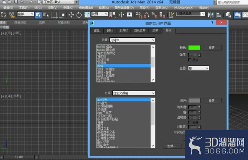Switch to the 工具栏 tab
Image resolution: width=248 pixels, height=160 pixels.
[124, 31]
